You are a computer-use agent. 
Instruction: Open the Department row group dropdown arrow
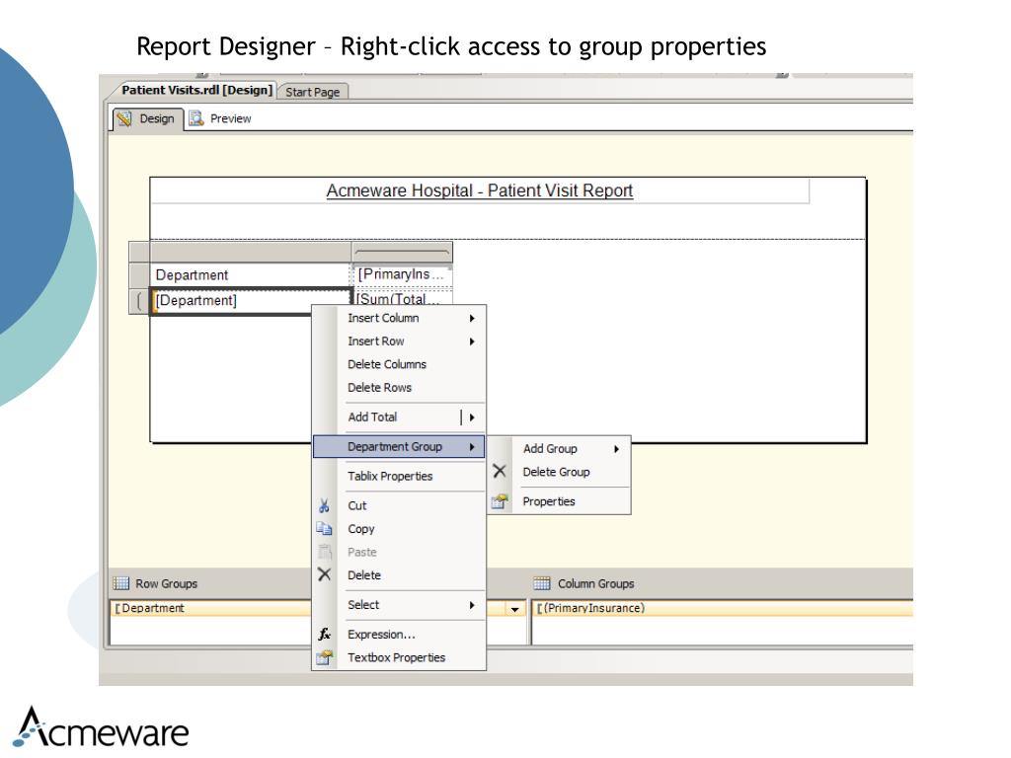coord(514,609)
